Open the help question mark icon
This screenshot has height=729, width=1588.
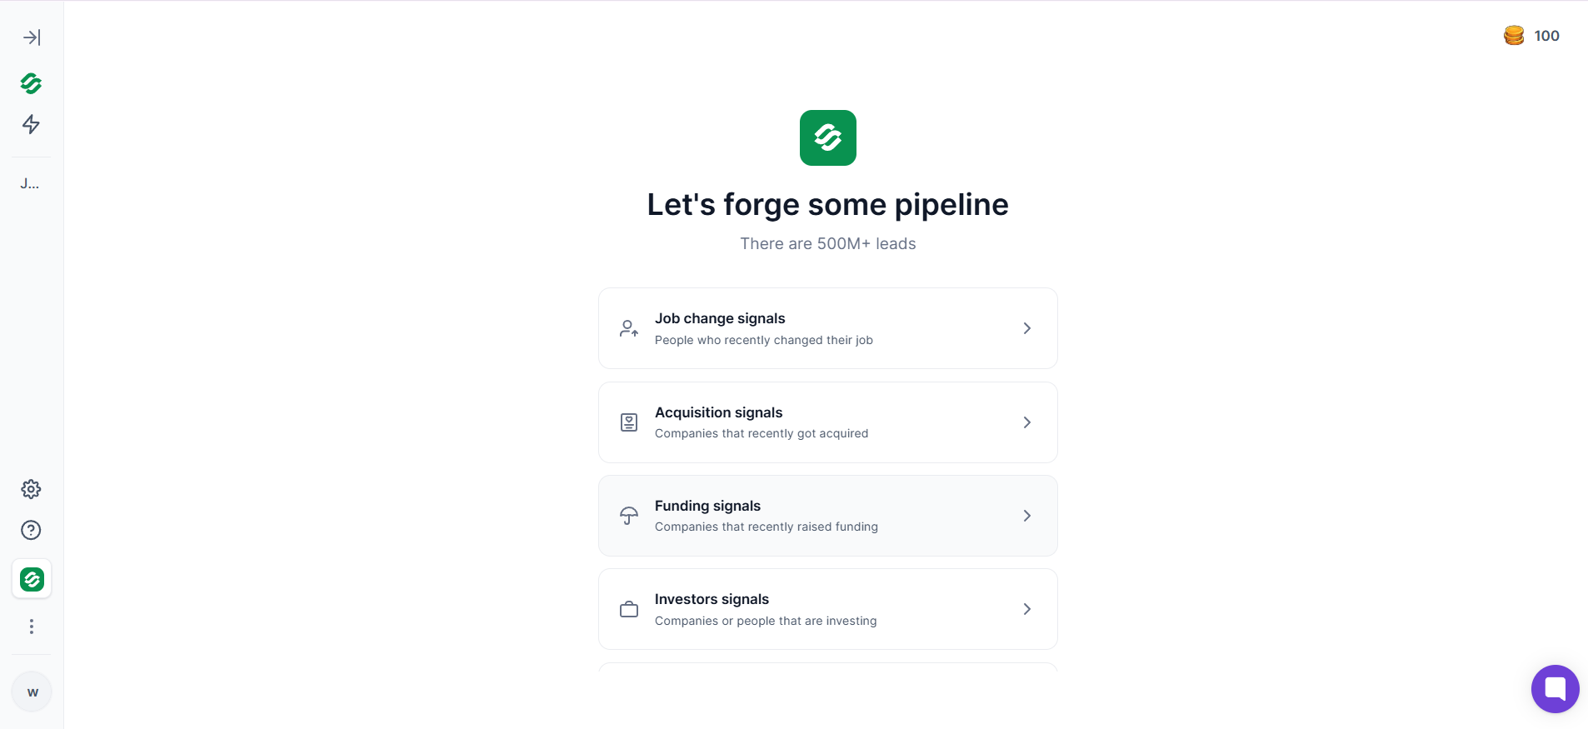click(x=32, y=530)
